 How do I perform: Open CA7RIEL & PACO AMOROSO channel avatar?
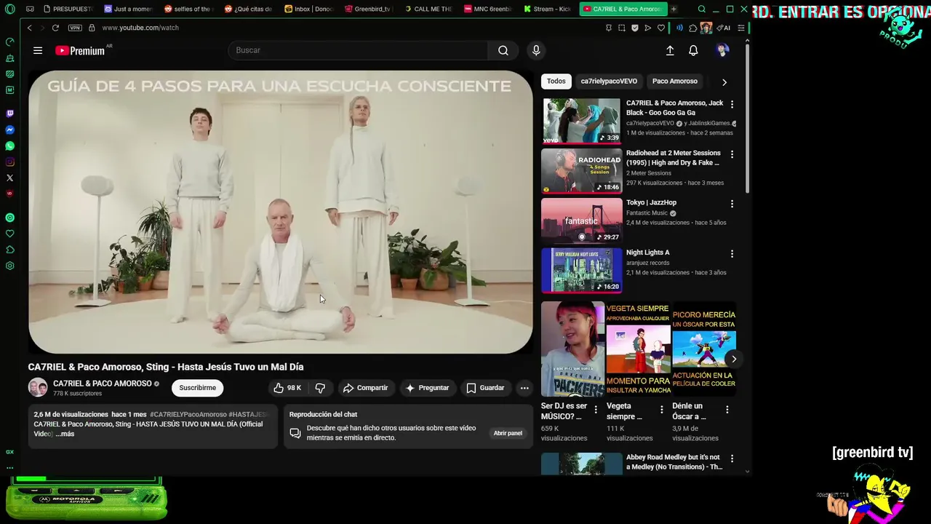click(x=38, y=387)
